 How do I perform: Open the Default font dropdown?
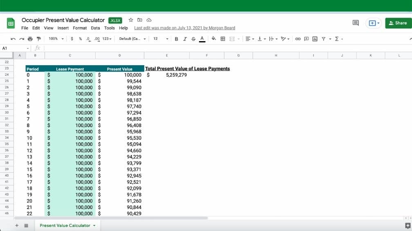coord(132,39)
